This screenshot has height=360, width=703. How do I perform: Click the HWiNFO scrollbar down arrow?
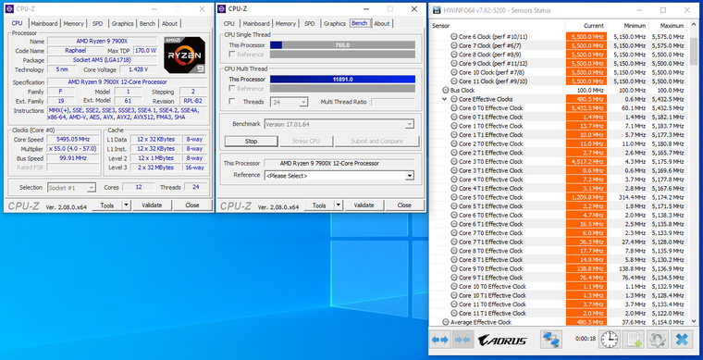click(x=693, y=322)
